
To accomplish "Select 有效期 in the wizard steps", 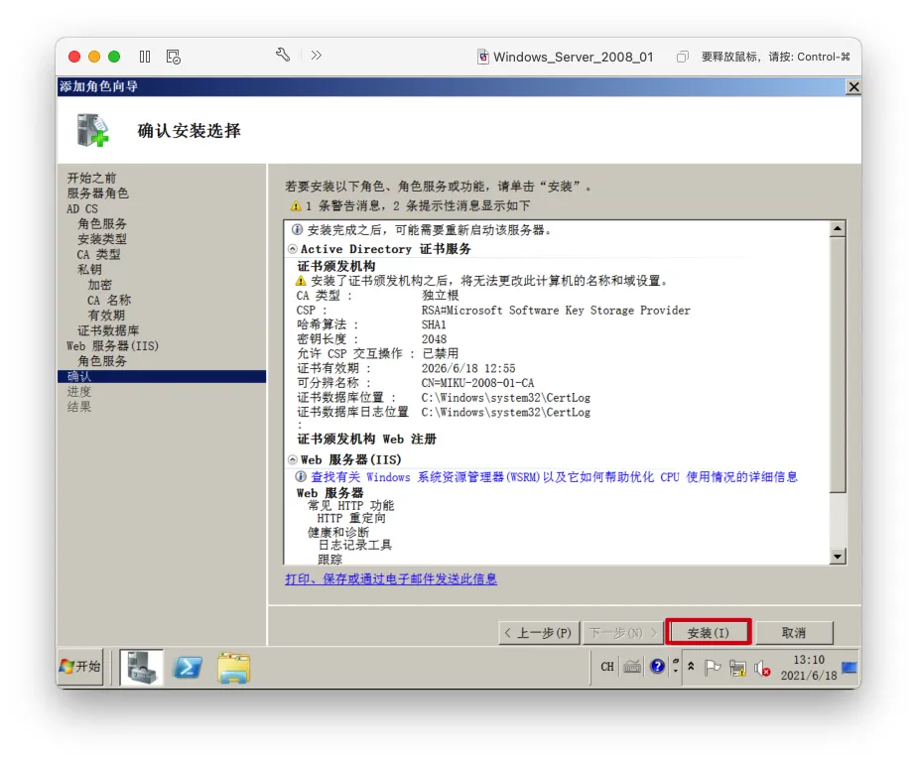I will pos(106,316).
